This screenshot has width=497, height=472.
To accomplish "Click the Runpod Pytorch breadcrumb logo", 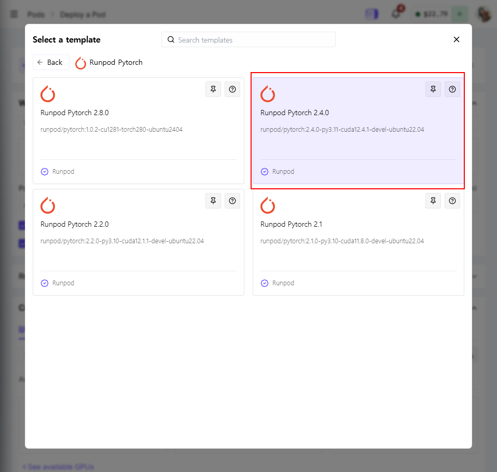I will coord(80,63).
